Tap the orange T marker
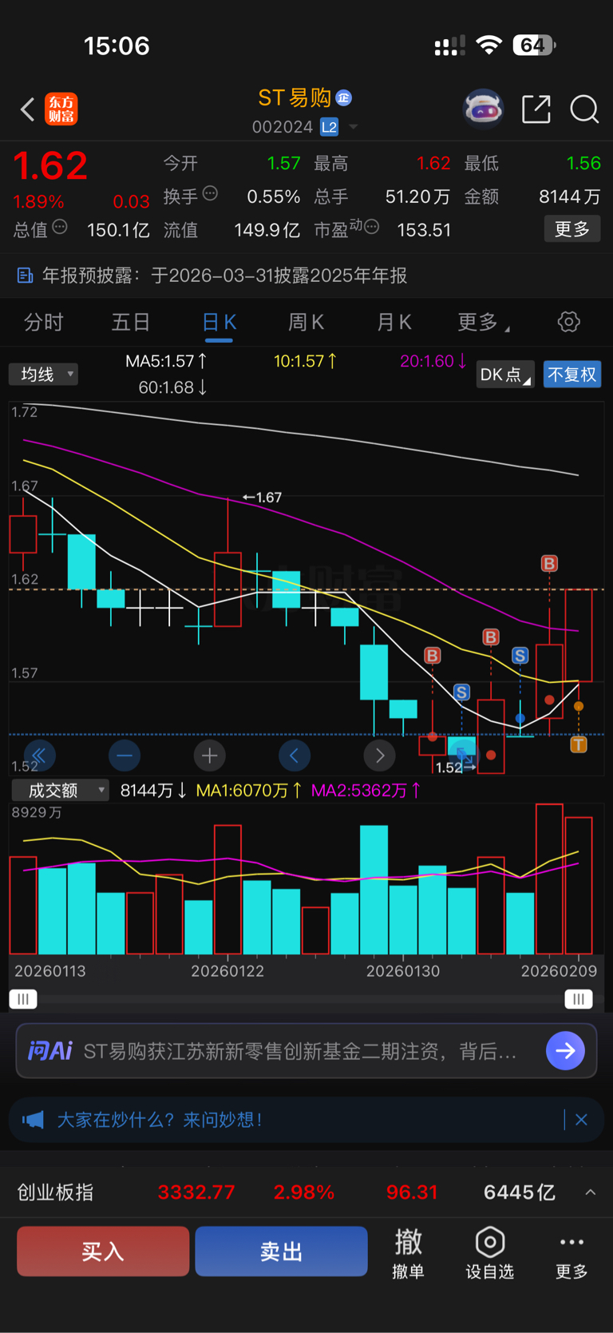The image size is (613, 1333). pos(579,744)
